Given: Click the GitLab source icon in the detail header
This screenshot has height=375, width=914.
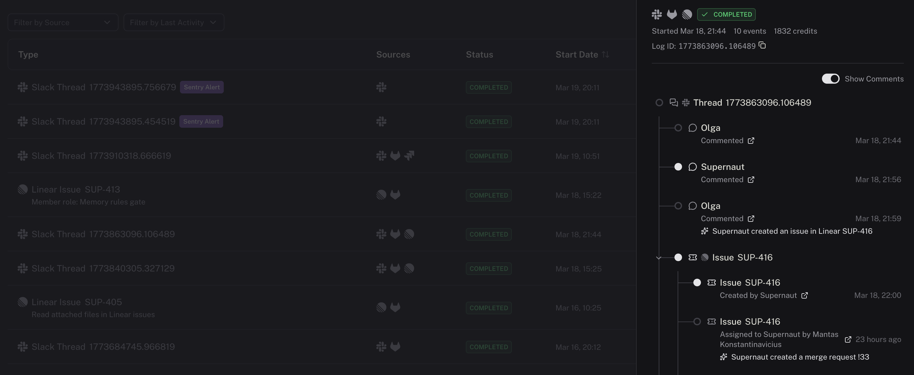Looking at the screenshot, I should click(672, 14).
